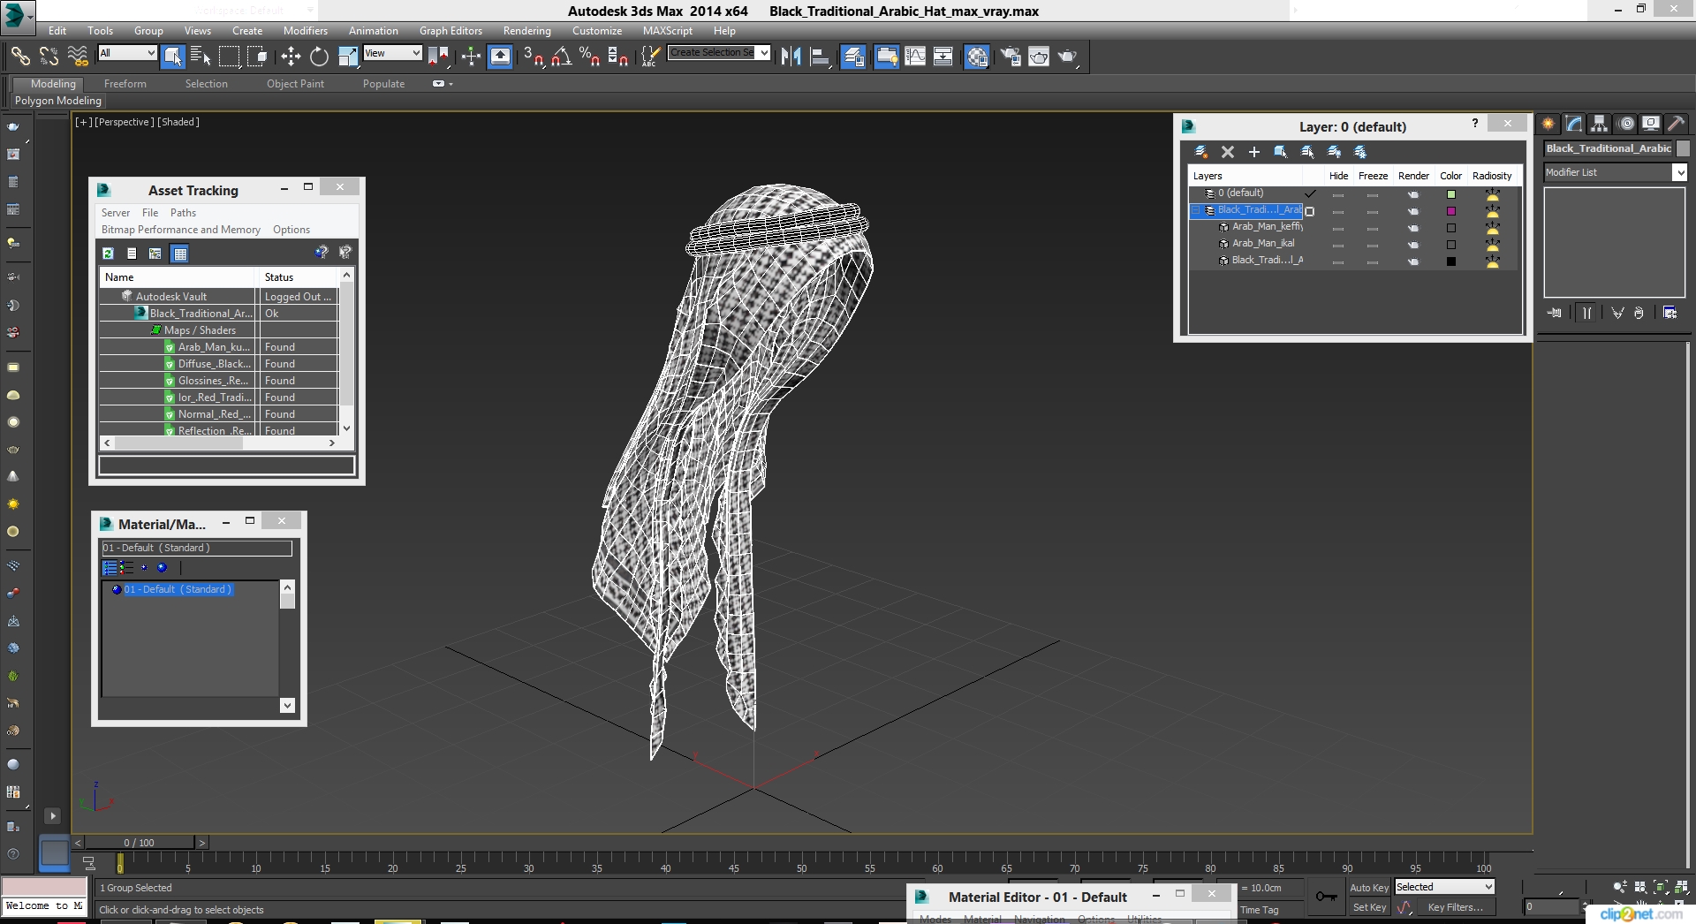The width and height of the screenshot is (1696, 924).
Task: Select objects in highlighted layers icon
Action: (1281, 152)
